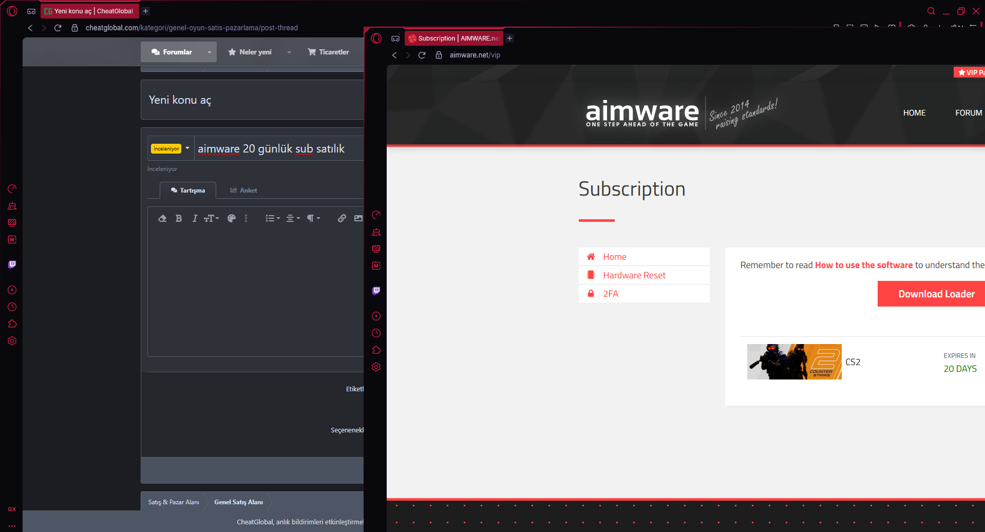Viewport: 985px width, 532px height.
Task: Expand the Neler yeni dropdown arrow
Action: [289, 52]
